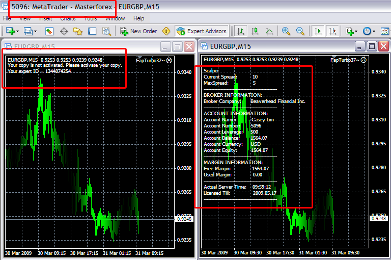Screen dimensions: 391x260
Task: Select 'Your expert ID = 1344074254' text
Action: click(39, 71)
